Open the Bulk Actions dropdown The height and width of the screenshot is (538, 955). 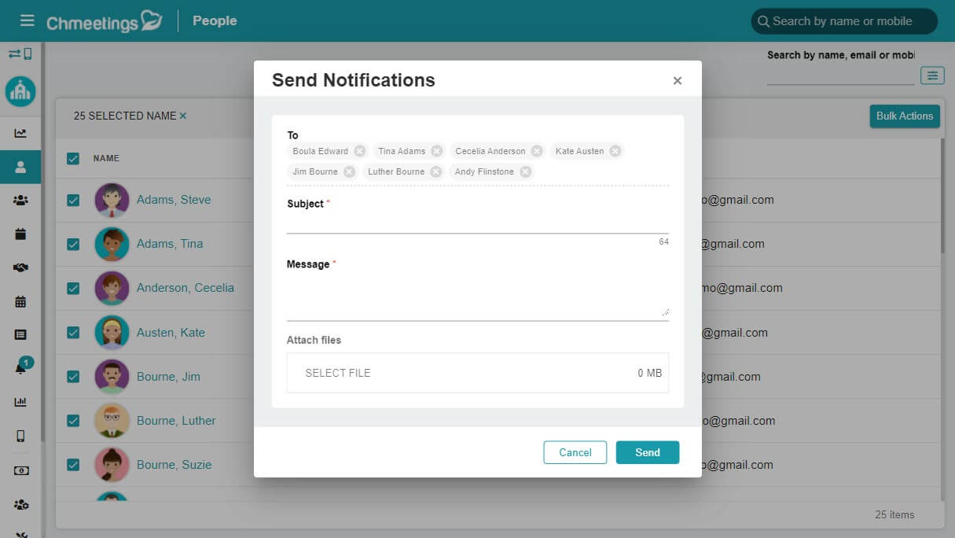(x=905, y=116)
